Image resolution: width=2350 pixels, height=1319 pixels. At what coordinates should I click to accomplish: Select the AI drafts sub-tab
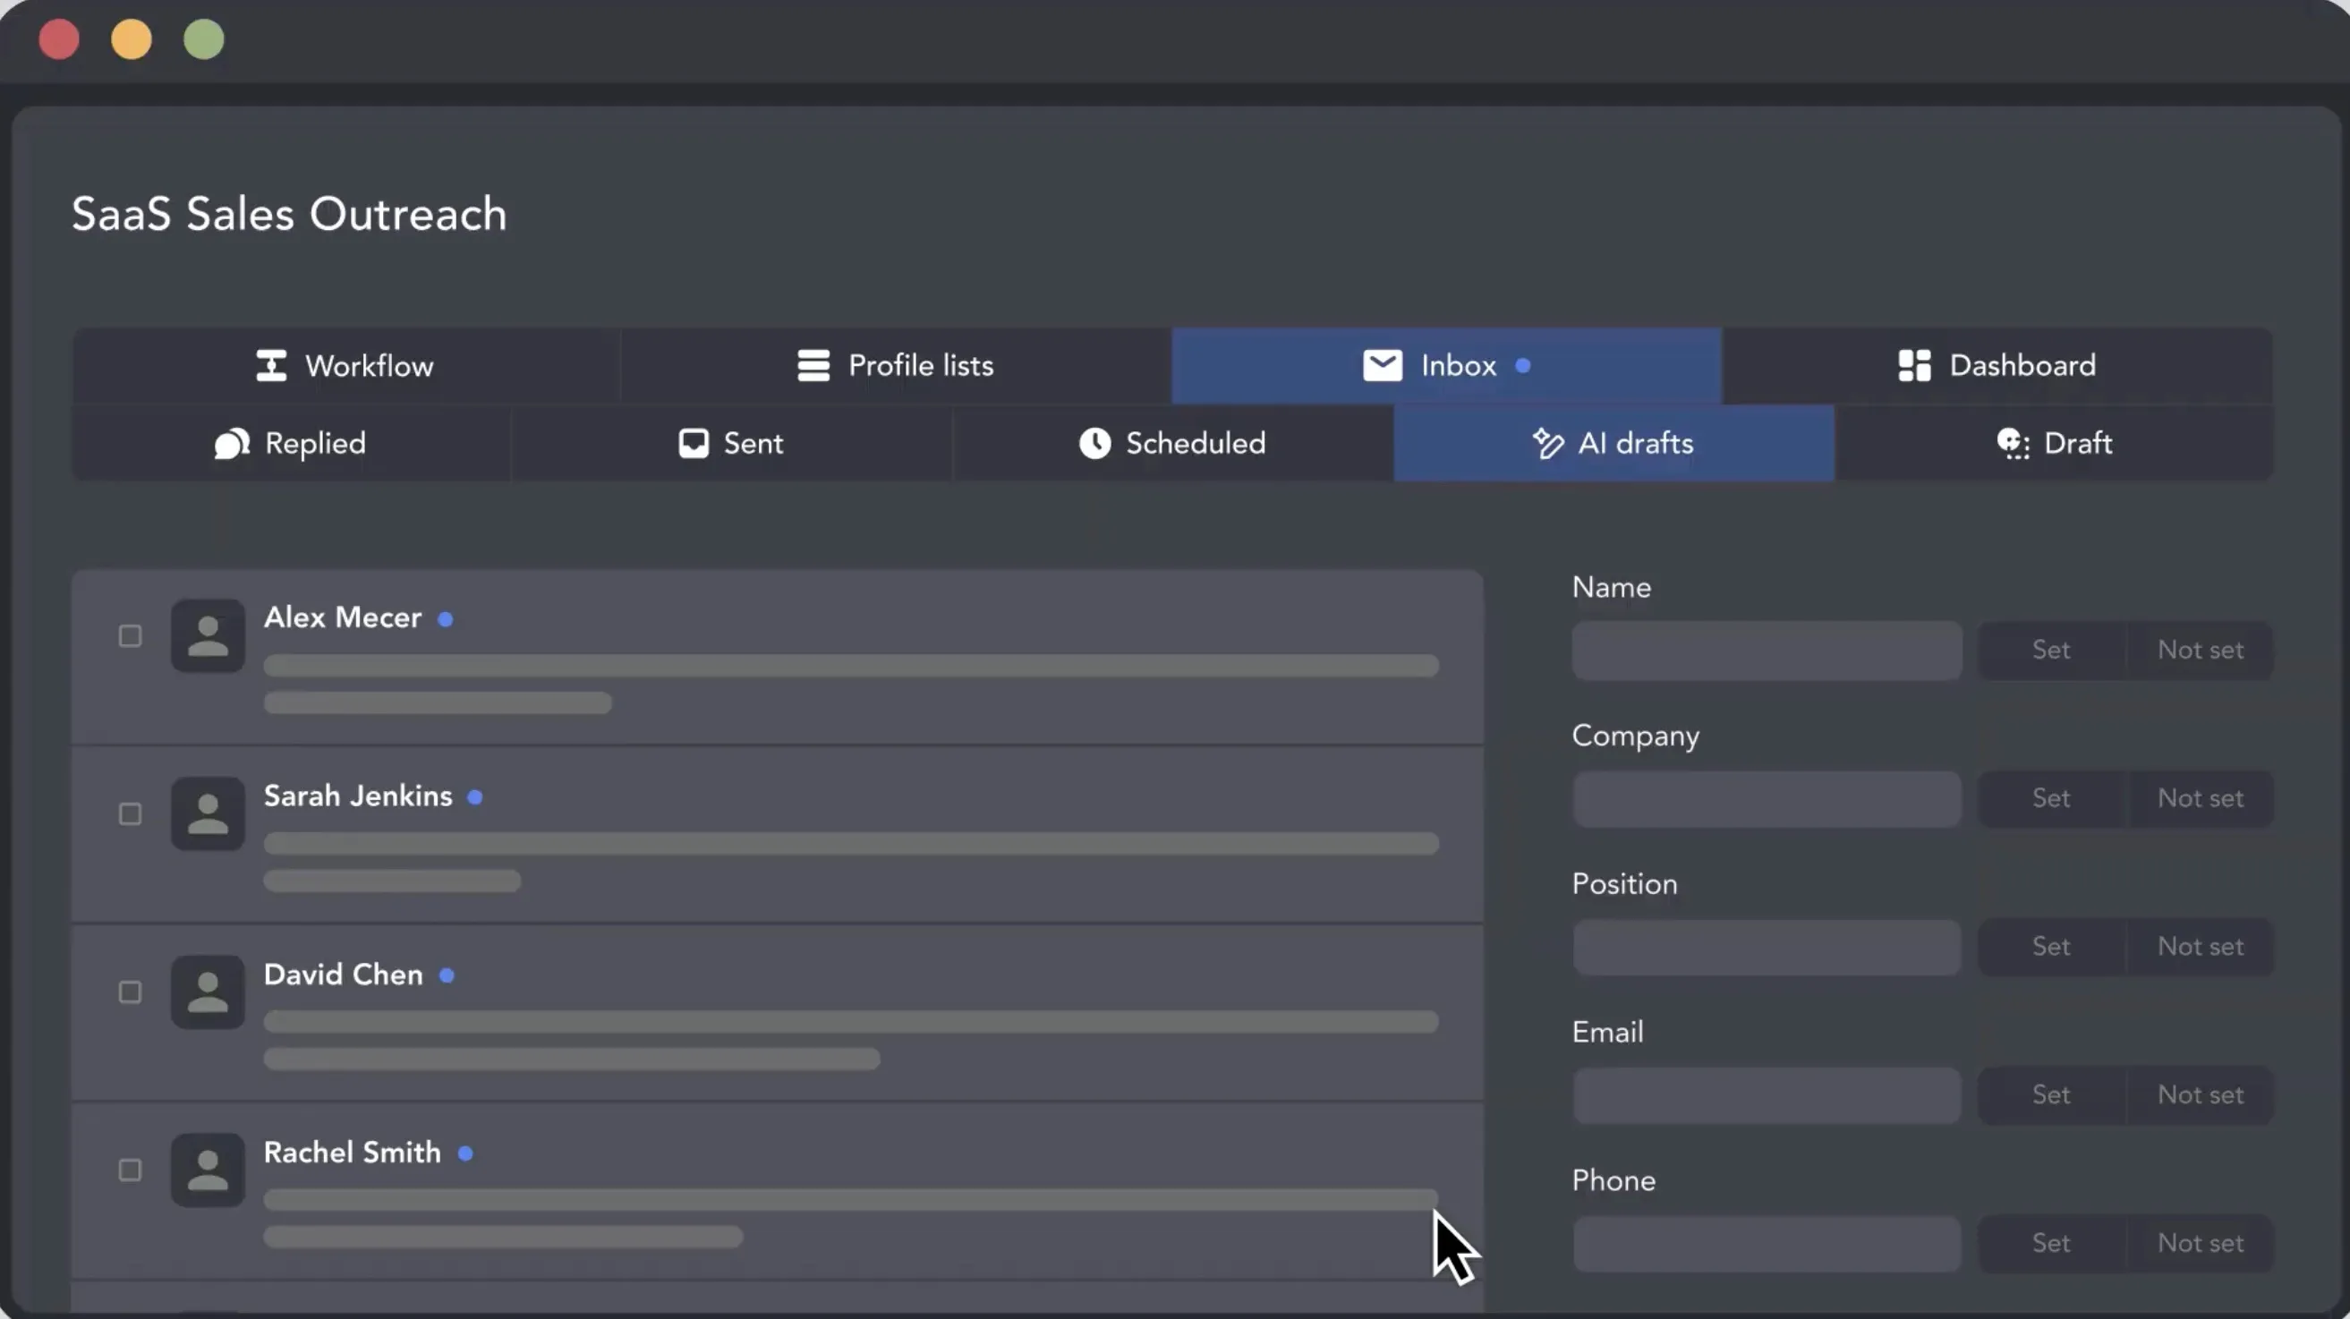(1613, 443)
